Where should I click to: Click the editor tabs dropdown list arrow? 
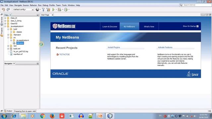tap(207, 15)
